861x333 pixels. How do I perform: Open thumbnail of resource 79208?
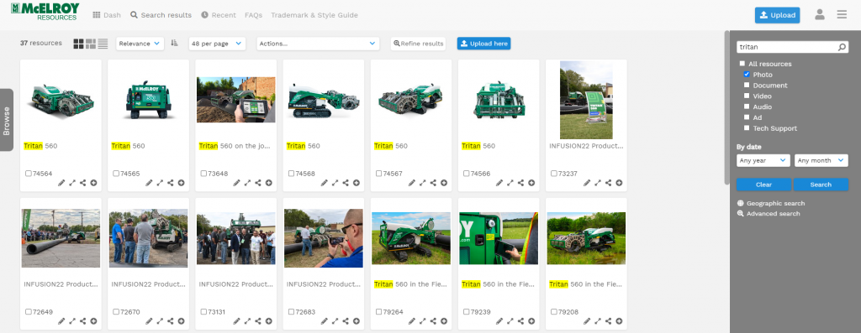[586, 238]
